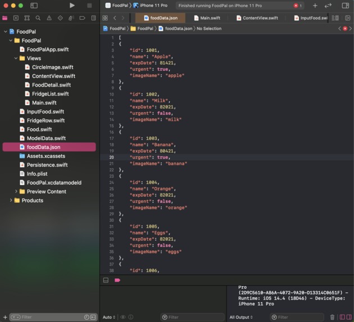Go back in editor history

click(115, 18)
